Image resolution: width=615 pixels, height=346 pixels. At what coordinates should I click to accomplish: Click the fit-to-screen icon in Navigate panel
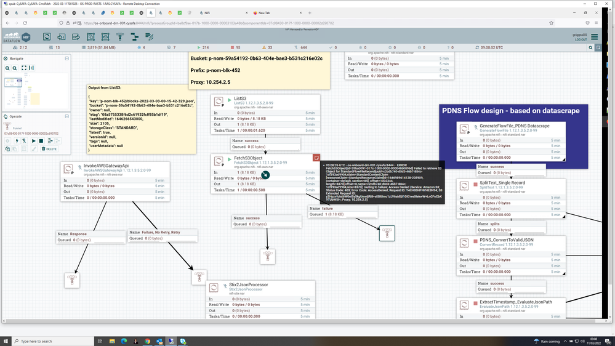click(24, 68)
